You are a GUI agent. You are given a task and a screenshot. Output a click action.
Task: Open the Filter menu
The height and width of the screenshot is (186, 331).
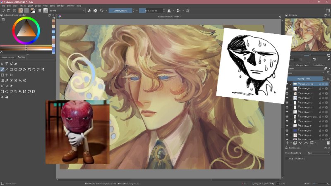[x=45, y=6]
